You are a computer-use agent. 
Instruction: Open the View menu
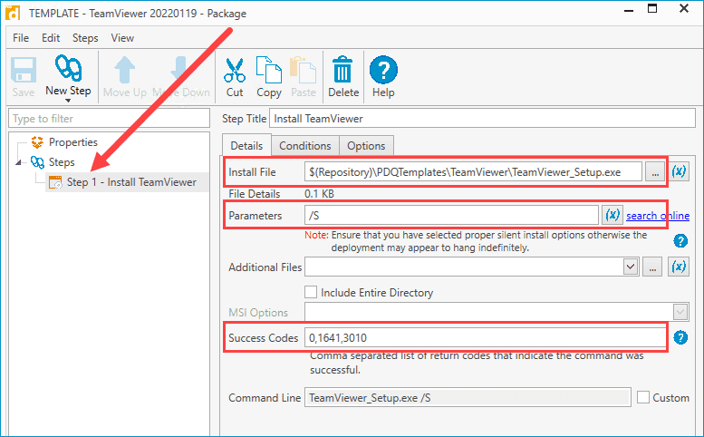point(122,38)
